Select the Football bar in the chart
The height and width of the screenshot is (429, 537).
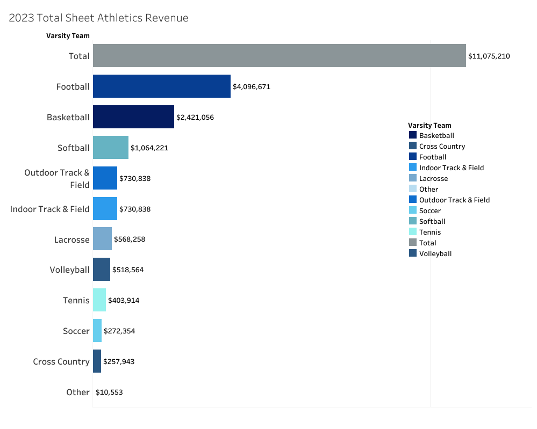click(x=161, y=86)
